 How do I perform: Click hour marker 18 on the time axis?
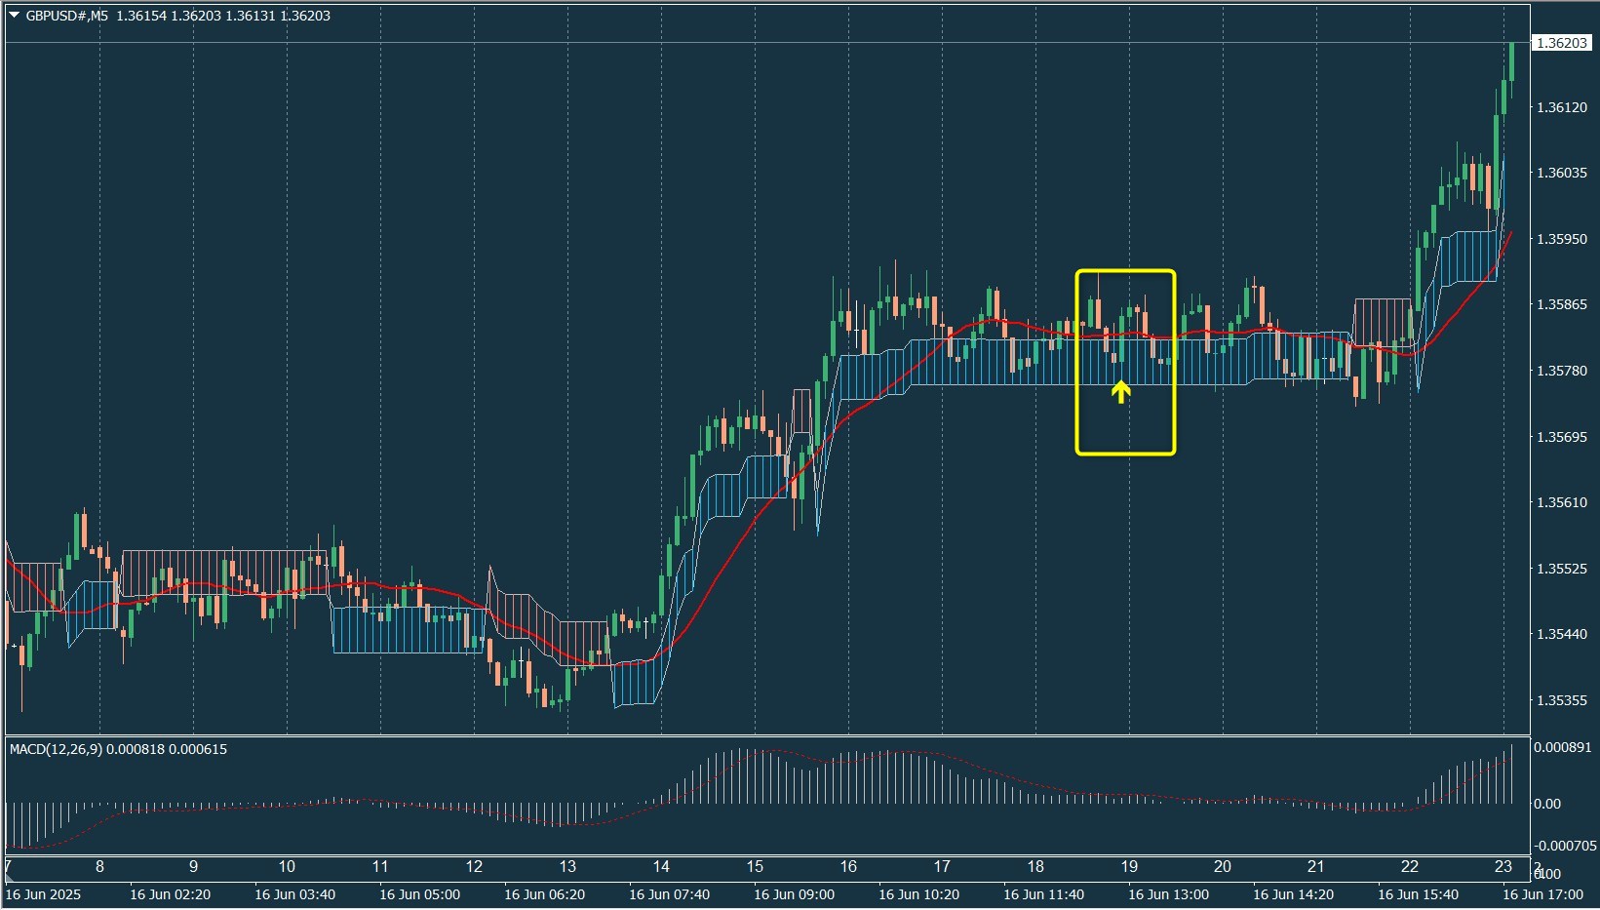pyautogui.click(x=1035, y=866)
